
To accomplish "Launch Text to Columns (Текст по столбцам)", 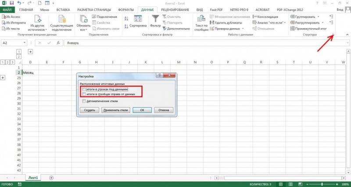I will [x=202, y=23].
